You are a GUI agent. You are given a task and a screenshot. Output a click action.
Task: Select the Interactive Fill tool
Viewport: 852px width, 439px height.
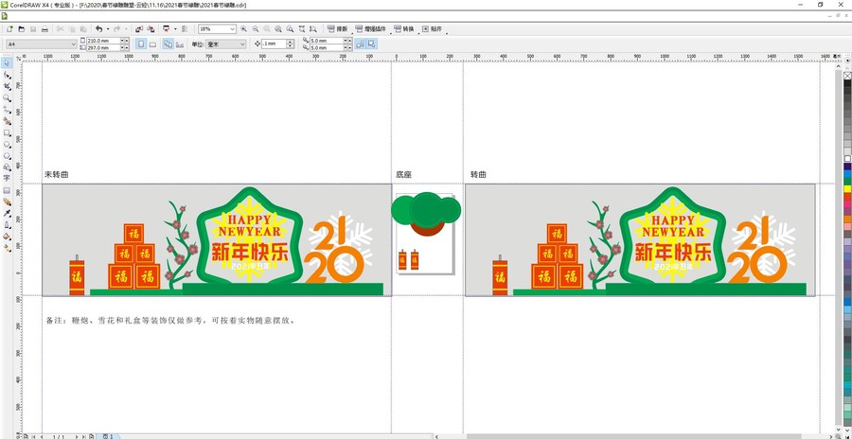[x=7, y=248]
